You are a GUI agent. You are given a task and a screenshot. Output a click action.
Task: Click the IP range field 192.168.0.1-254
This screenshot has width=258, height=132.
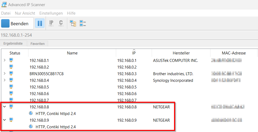click(x=129, y=35)
